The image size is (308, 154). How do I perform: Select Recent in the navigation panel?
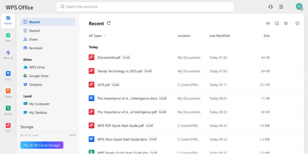[48, 22]
